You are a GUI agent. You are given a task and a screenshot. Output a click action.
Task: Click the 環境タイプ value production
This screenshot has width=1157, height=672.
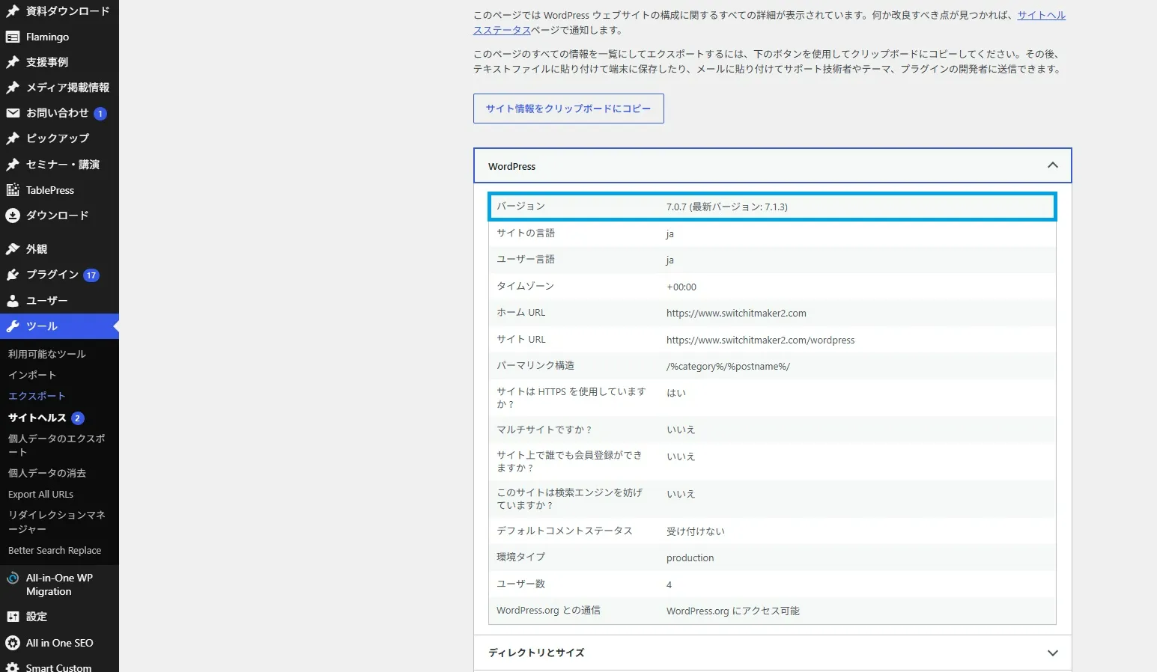690,558
